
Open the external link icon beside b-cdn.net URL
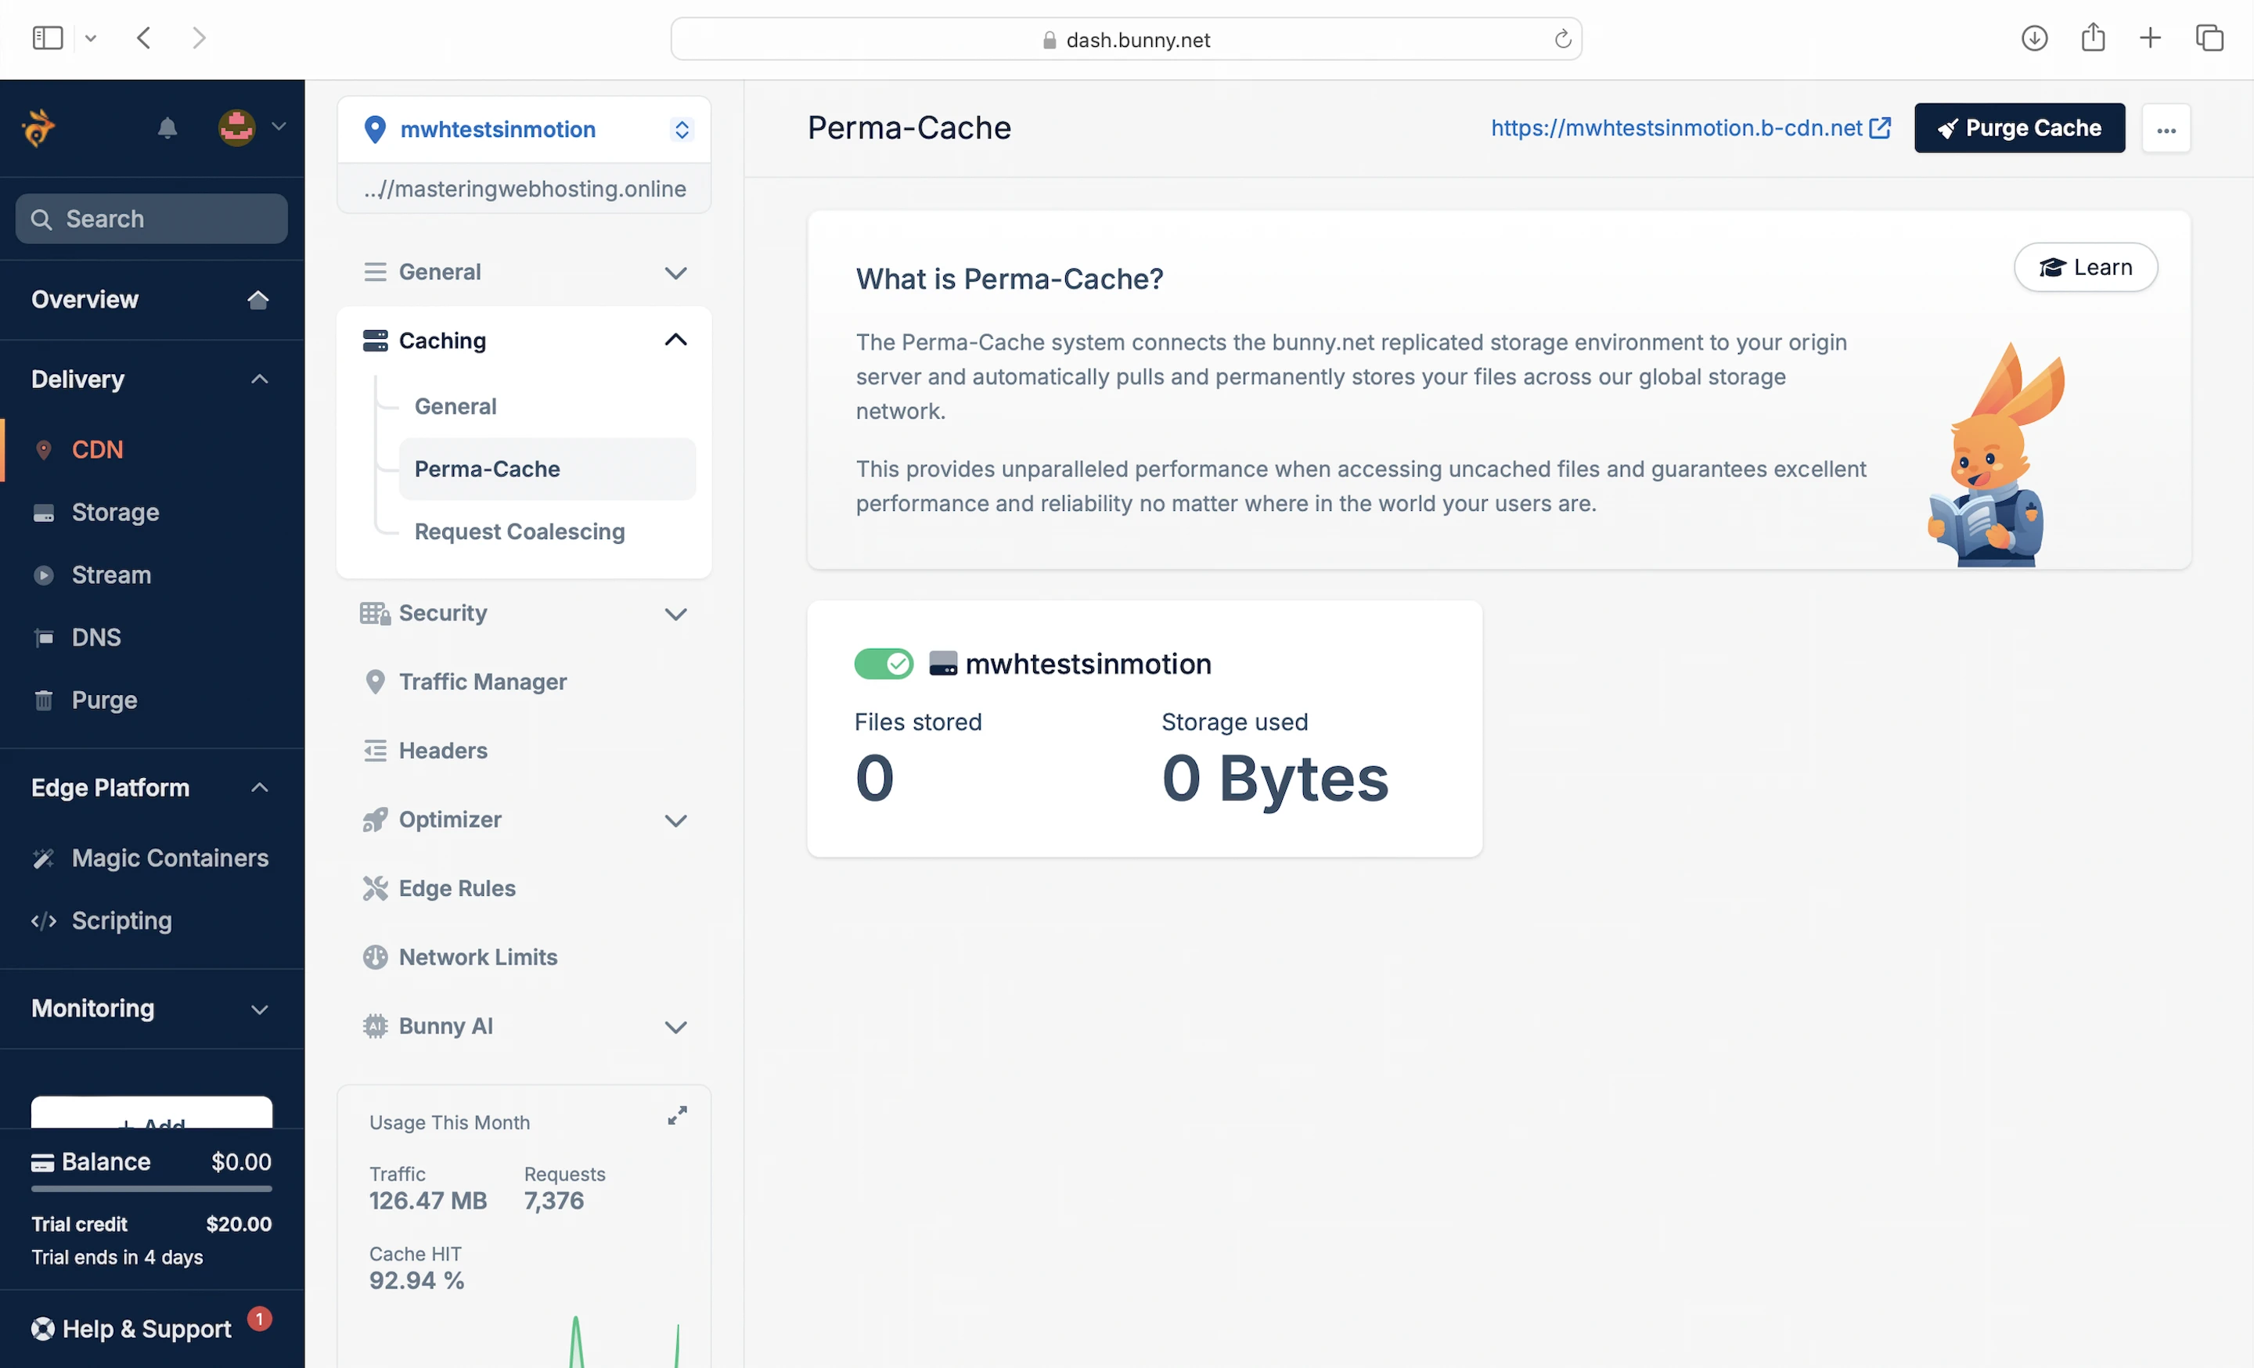1880,128
